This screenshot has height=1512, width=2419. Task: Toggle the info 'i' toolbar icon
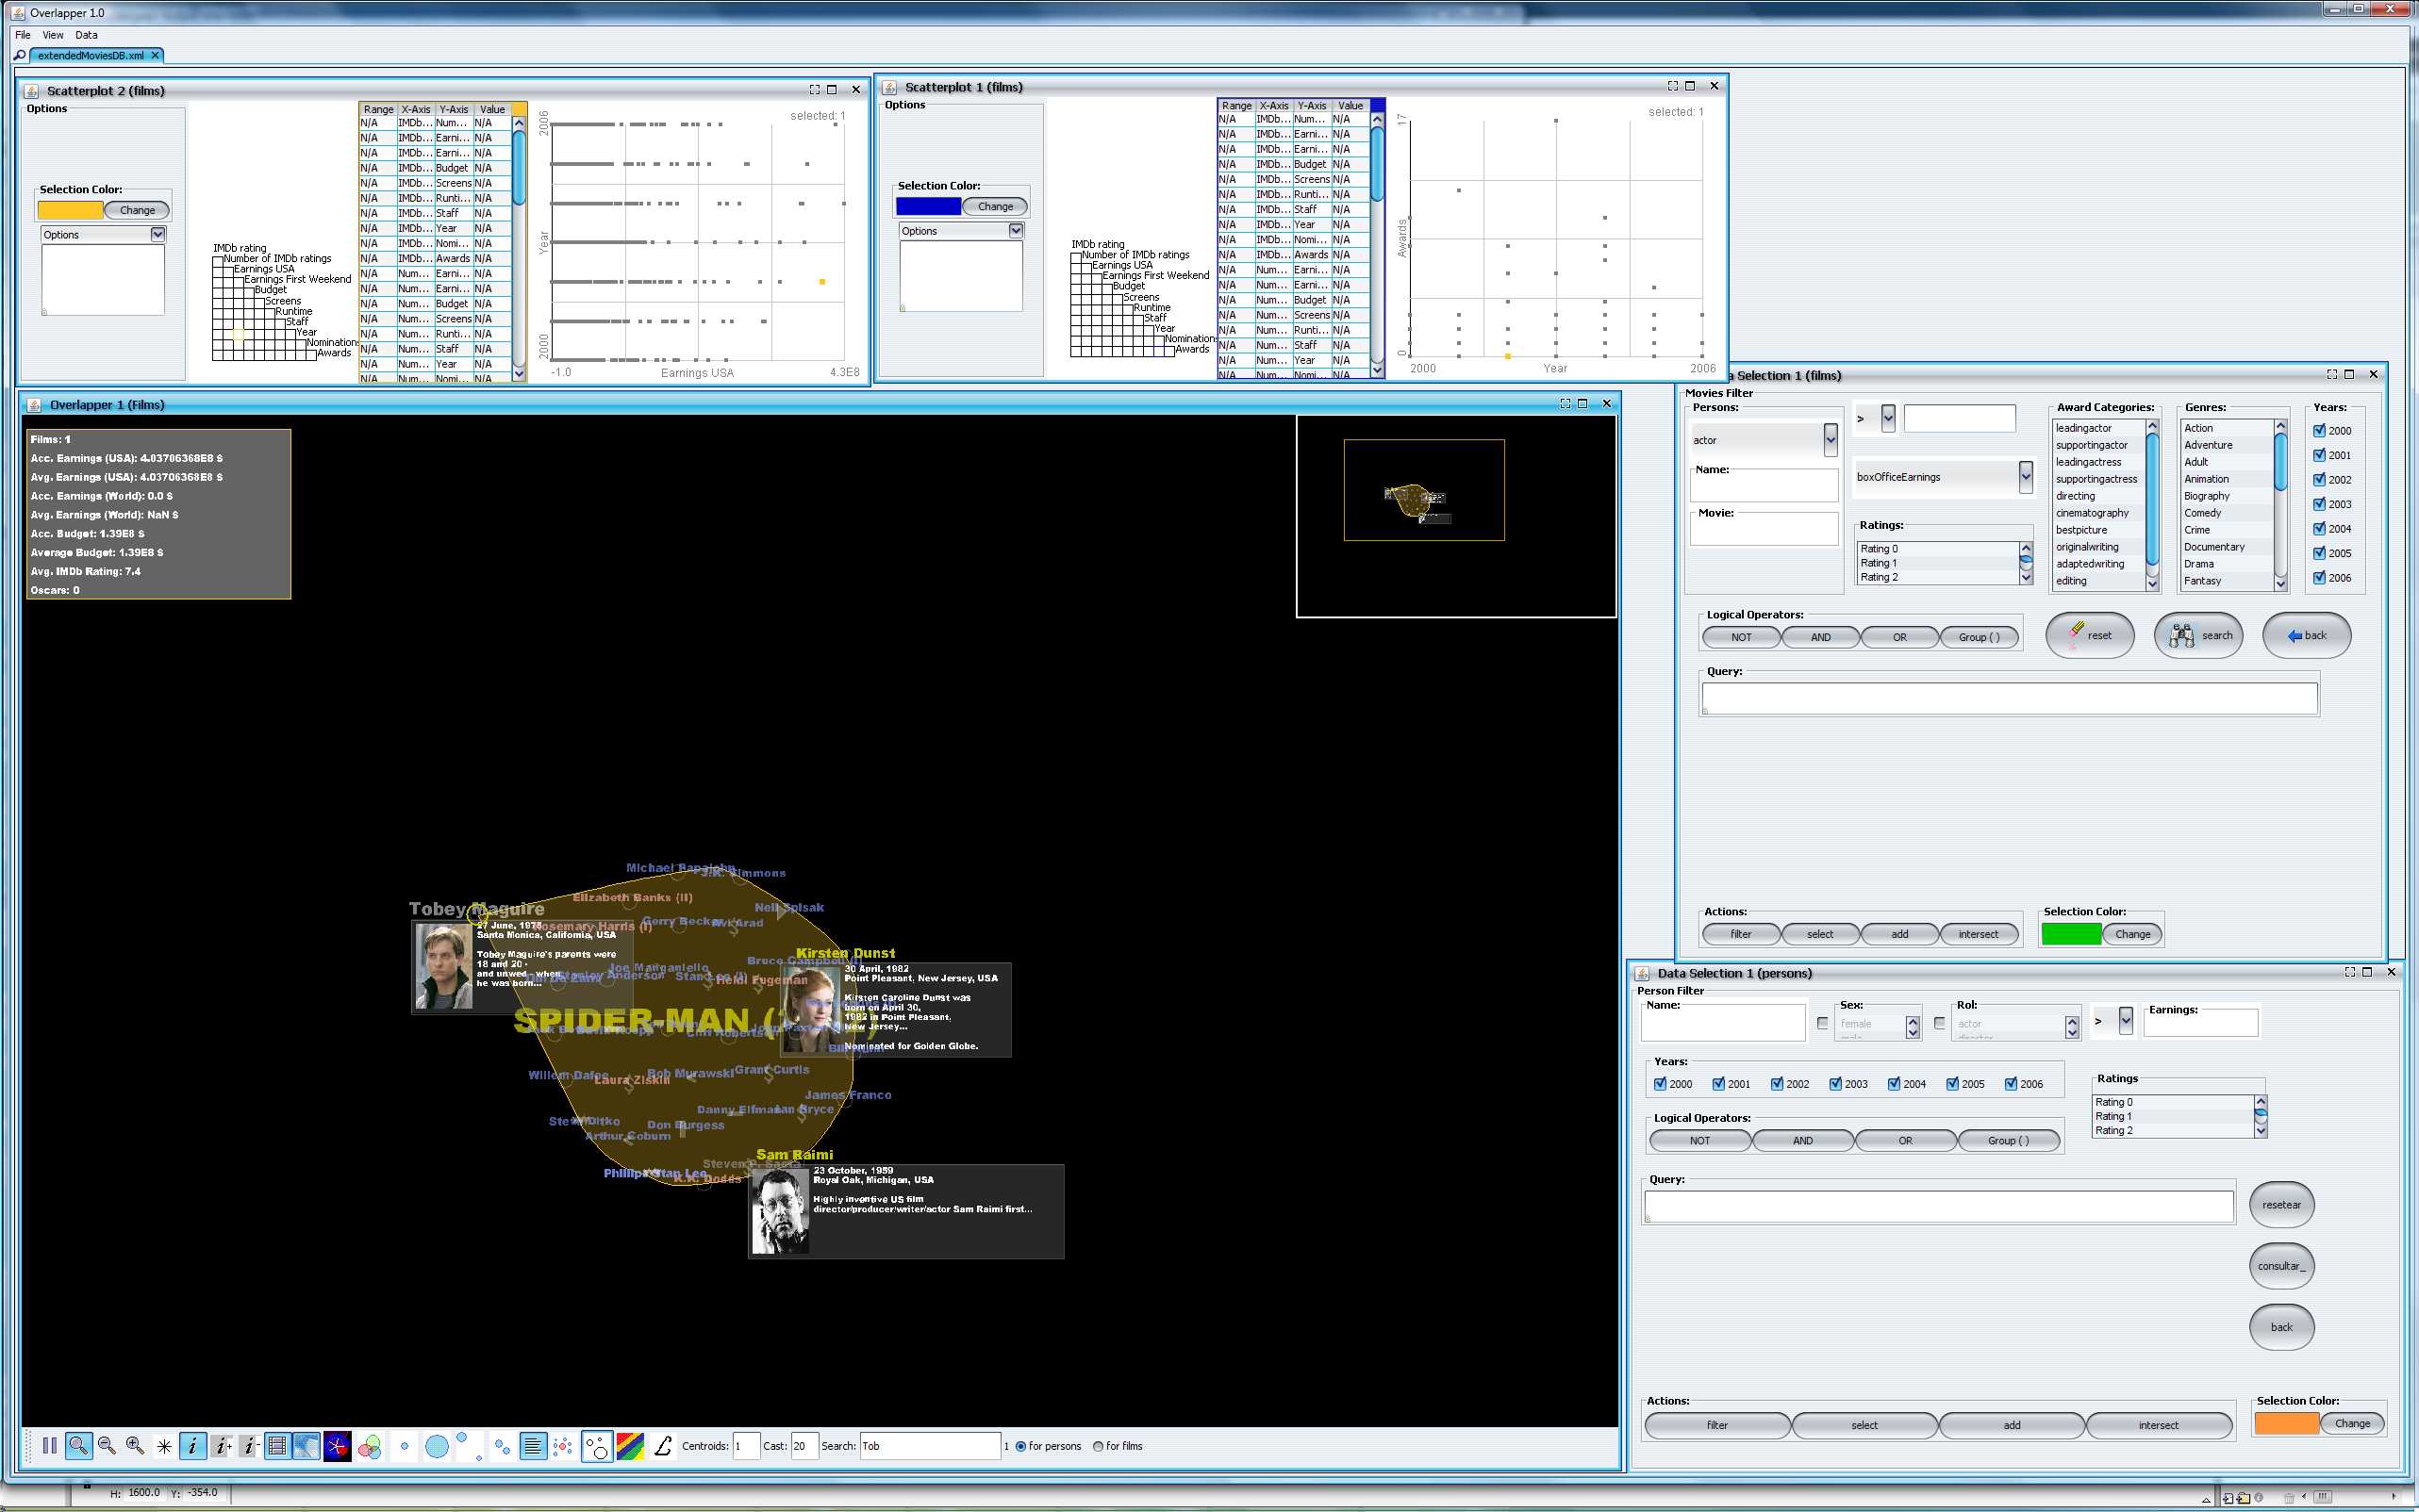pos(193,1446)
